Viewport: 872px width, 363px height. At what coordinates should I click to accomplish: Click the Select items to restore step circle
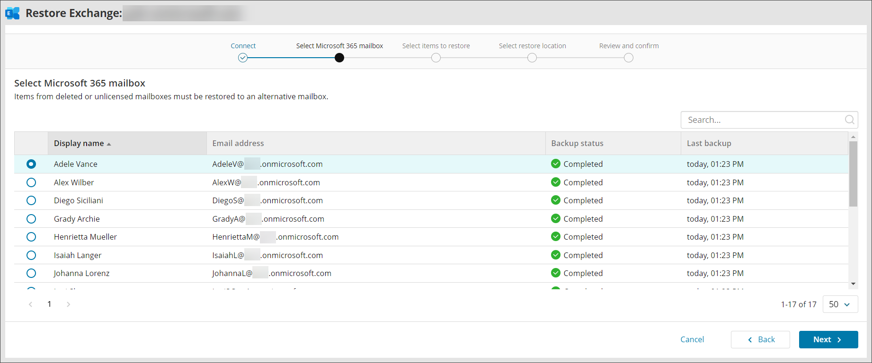click(x=436, y=58)
